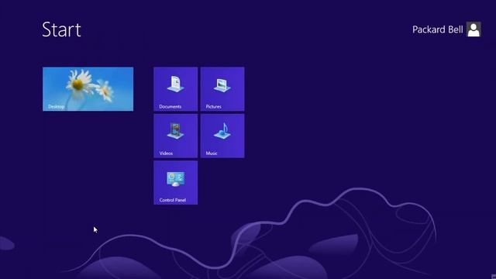Launch the Videos tile
The width and height of the screenshot is (496, 279).
click(x=176, y=136)
